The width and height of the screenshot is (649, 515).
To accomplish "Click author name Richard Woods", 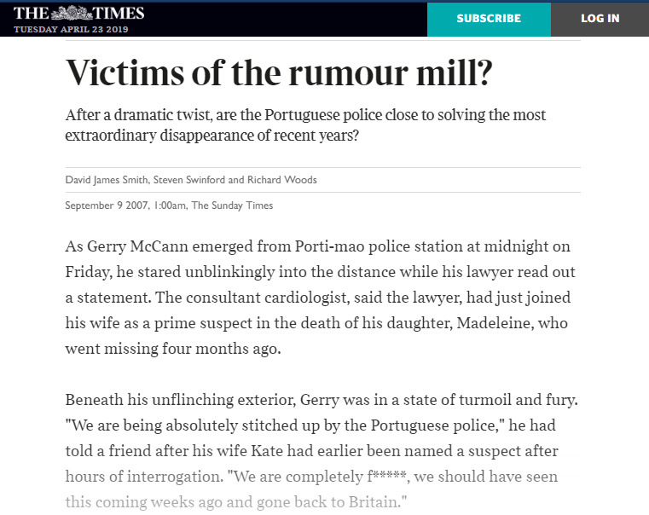I will coord(282,180).
